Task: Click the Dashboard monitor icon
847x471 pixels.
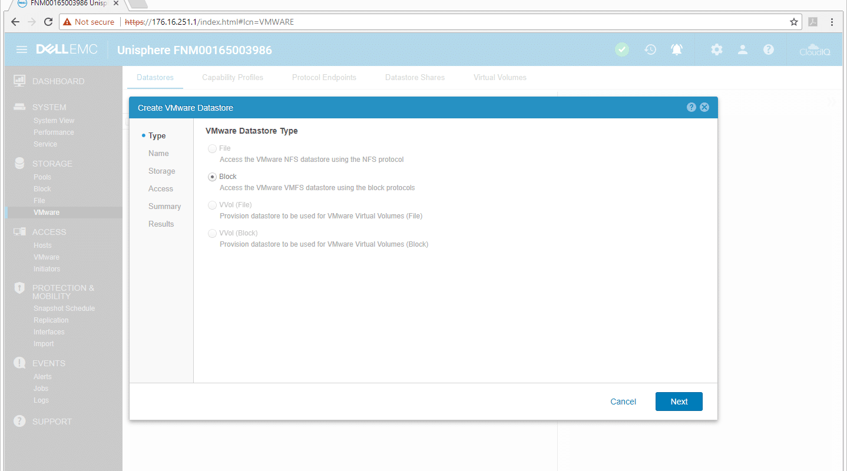Action: point(19,80)
